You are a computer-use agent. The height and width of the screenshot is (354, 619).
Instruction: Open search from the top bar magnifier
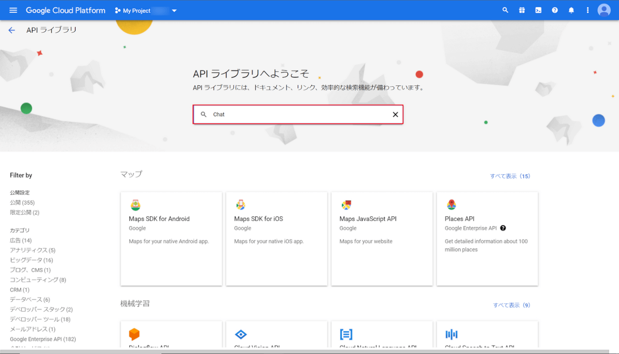pos(505,10)
